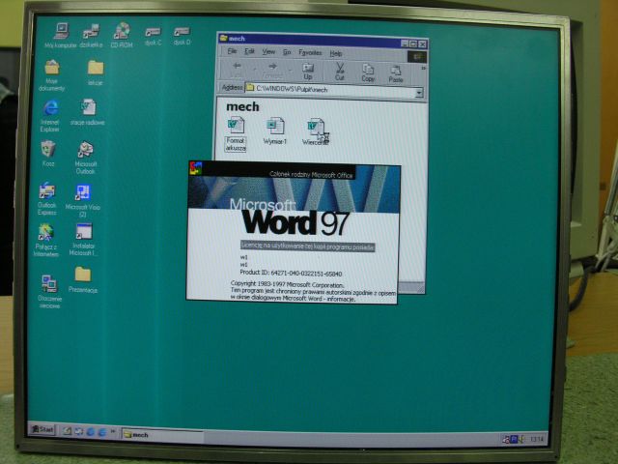Select the Moje dokumenty folder icon

(x=51, y=75)
